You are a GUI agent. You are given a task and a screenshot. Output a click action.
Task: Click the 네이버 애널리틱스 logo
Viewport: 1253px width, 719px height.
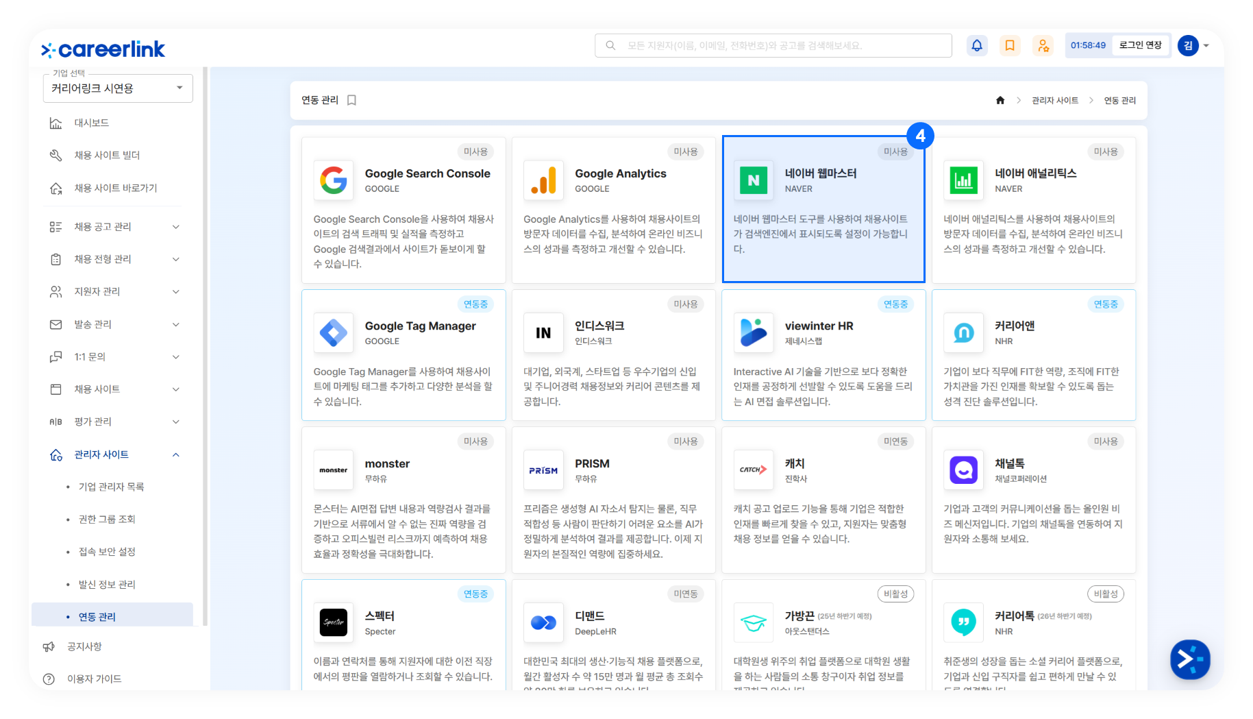coord(963,180)
